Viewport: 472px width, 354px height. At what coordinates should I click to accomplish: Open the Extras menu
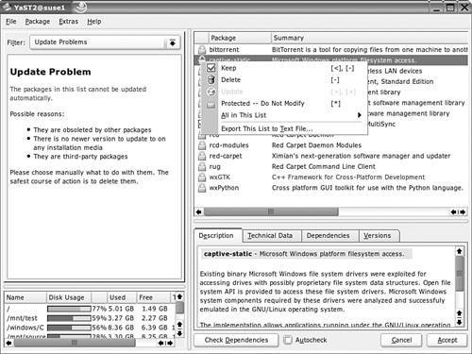coord(68,22)
